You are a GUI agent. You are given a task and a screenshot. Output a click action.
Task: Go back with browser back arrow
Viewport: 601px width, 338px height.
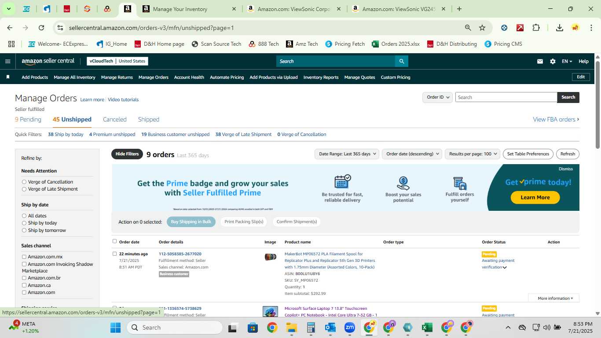[x=10, y=28]
